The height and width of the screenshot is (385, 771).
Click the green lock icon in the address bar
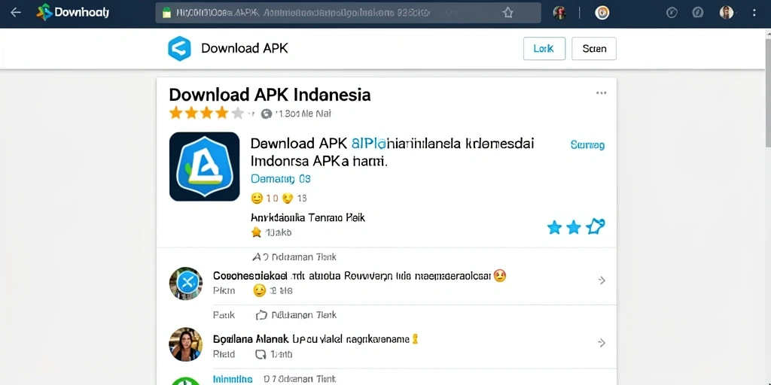coord(166,13)
